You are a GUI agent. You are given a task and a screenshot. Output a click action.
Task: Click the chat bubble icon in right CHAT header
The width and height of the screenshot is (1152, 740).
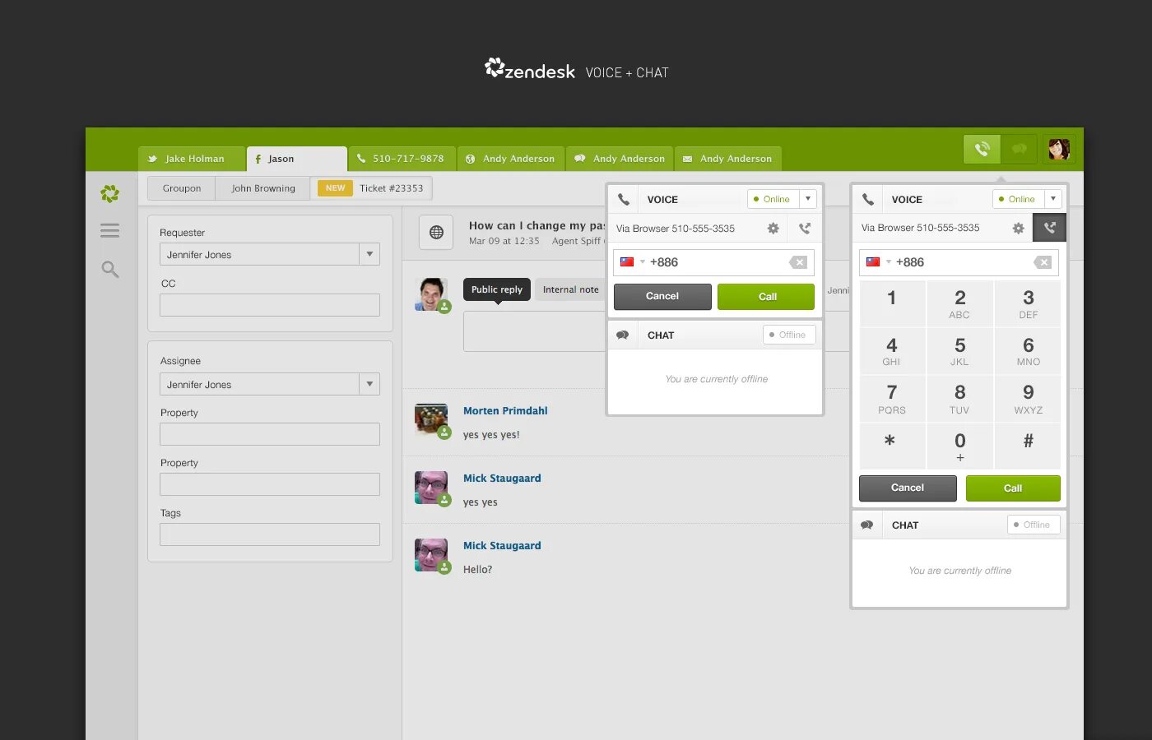click(x=867, y=525)
